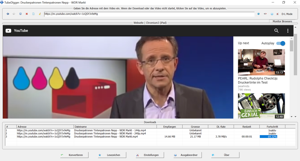Click the blank page icon in the toolbar
Viewport: 300px width, 161px height.
tap(33, 14)
